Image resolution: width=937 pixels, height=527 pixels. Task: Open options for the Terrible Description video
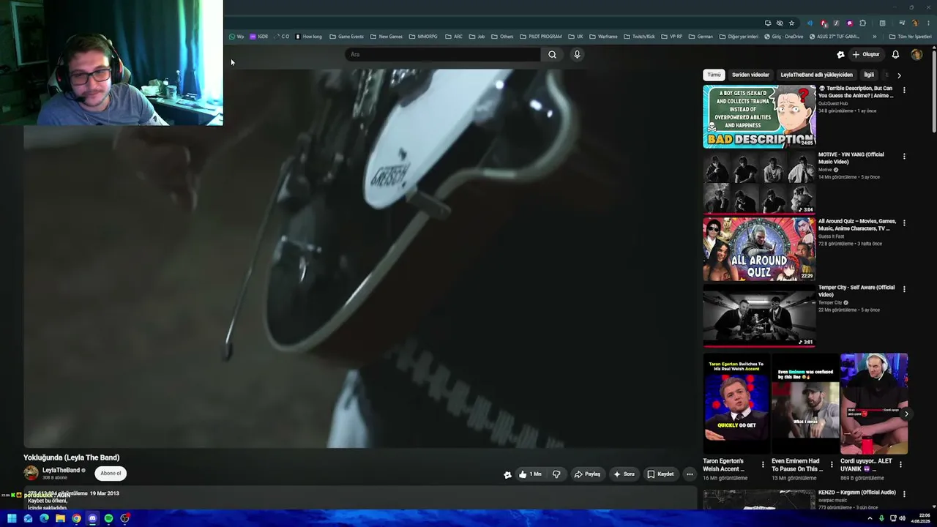904,90
